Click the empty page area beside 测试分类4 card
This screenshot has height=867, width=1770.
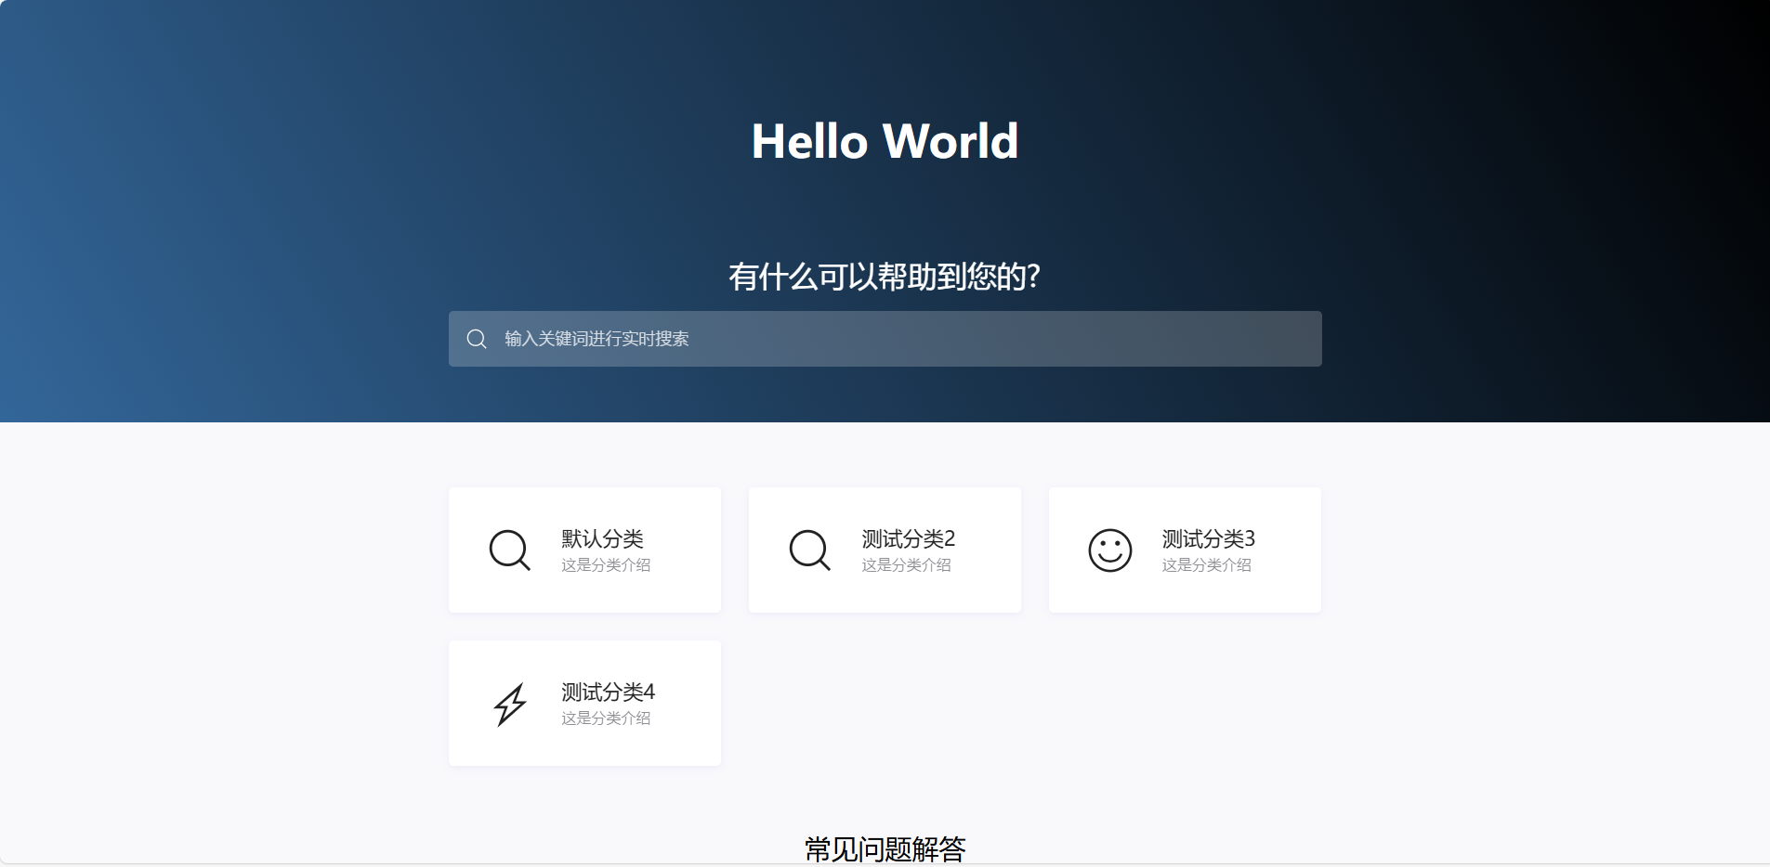(x=1022, y=704)
